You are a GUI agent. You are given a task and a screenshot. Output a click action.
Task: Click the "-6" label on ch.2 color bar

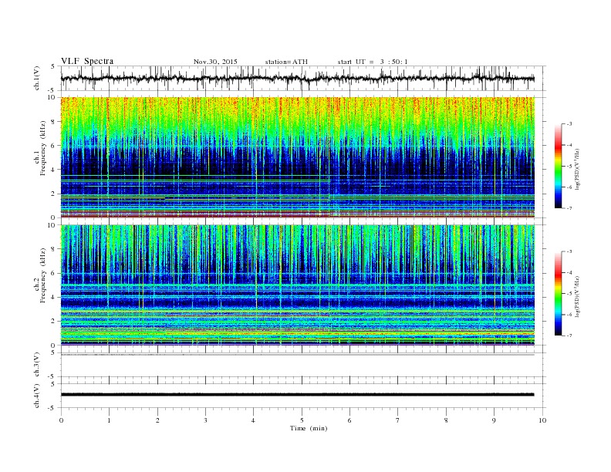[569, 315]
